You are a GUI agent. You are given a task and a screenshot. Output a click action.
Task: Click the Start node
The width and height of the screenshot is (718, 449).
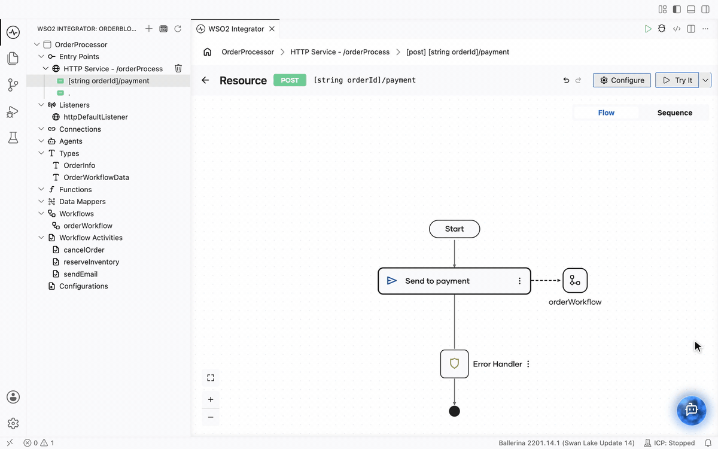455,229
